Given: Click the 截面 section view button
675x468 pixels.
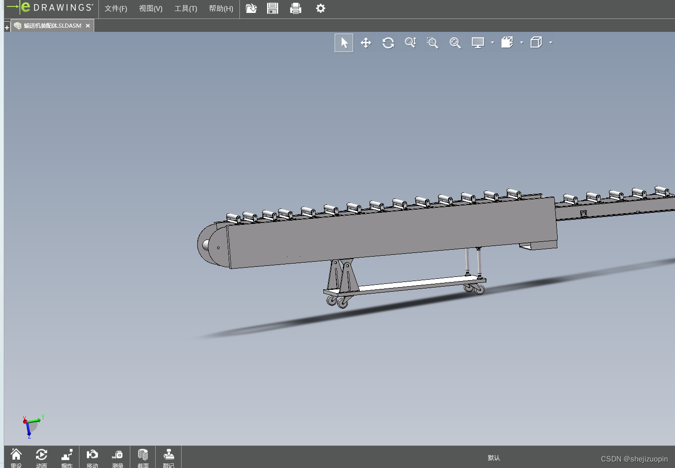Looking at the screenshot, I should coord(143,458).
